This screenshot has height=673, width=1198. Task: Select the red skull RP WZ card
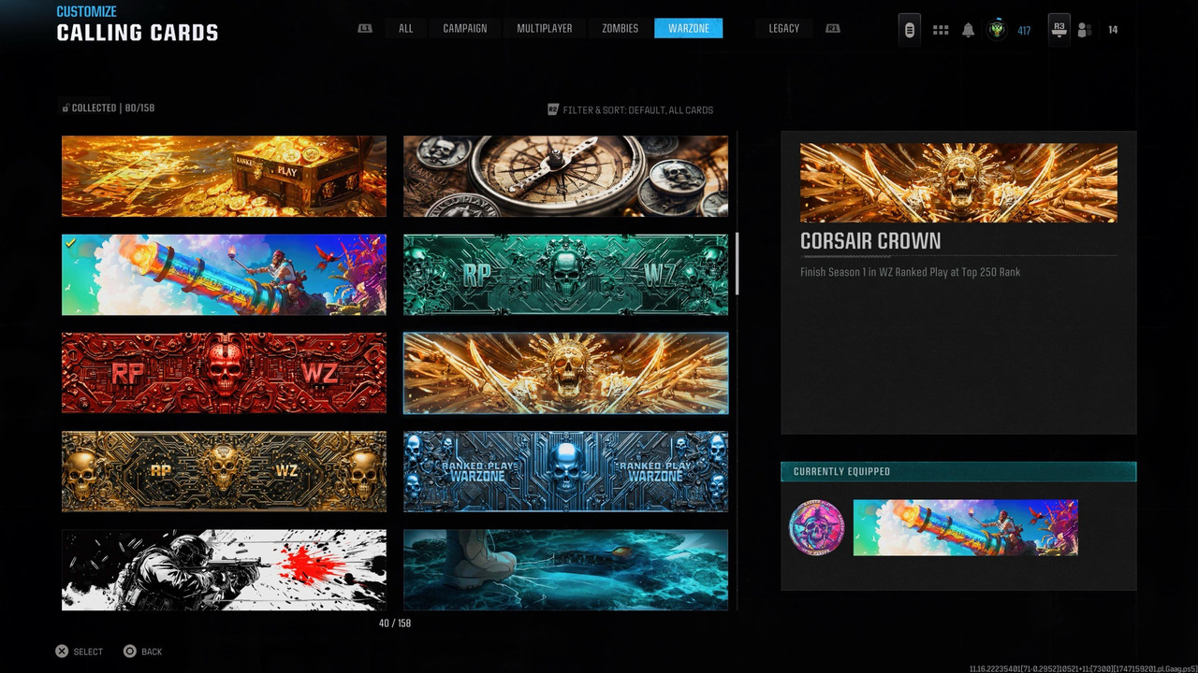pyautogui.click(x=224, y=373)
